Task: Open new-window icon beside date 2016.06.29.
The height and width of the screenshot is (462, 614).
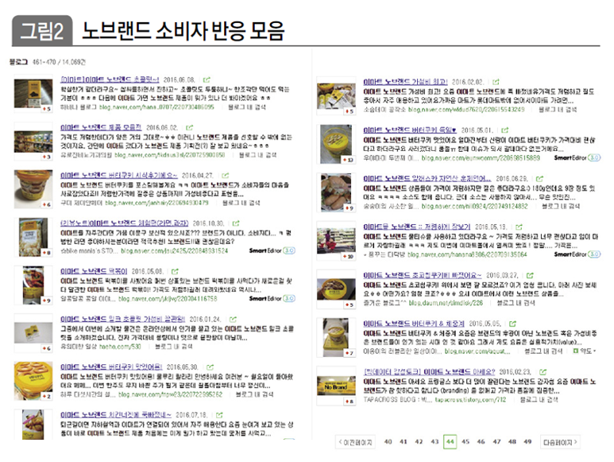Action: [x=539, y=179]
